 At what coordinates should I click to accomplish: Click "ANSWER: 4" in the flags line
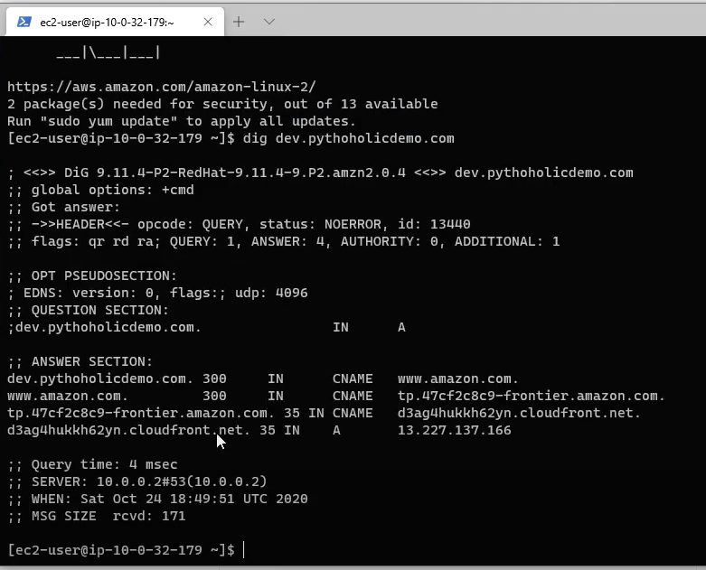pos(287,241)
